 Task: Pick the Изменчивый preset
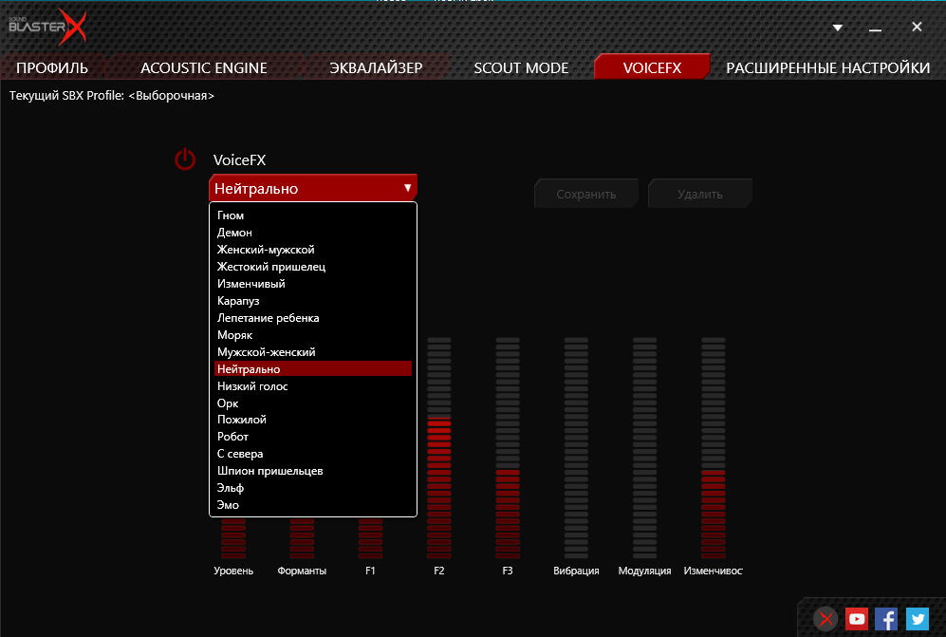coord(313,284)
